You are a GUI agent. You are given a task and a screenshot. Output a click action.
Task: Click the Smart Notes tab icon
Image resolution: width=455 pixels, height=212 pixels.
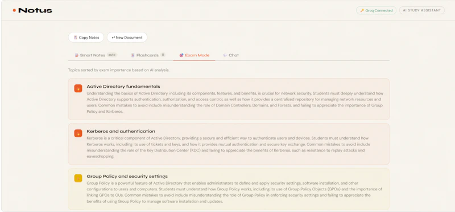(x=77, y=55)
